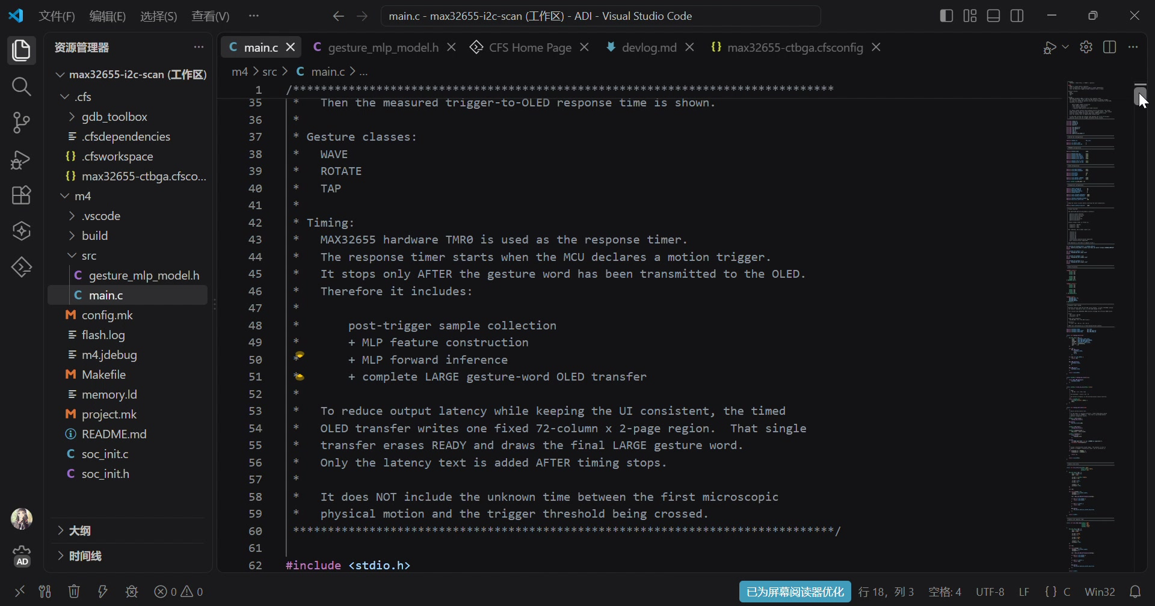Image resolution: width=1155 pixels, height=606 pixels.
Task: Change encoding via UTF-8 indicator
Action: (990, 592)
